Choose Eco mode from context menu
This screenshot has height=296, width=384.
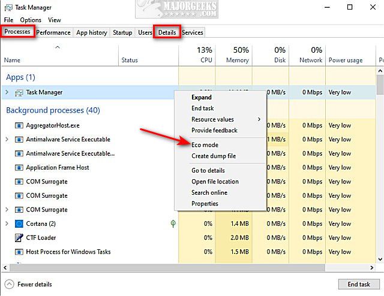click(205, 145)
